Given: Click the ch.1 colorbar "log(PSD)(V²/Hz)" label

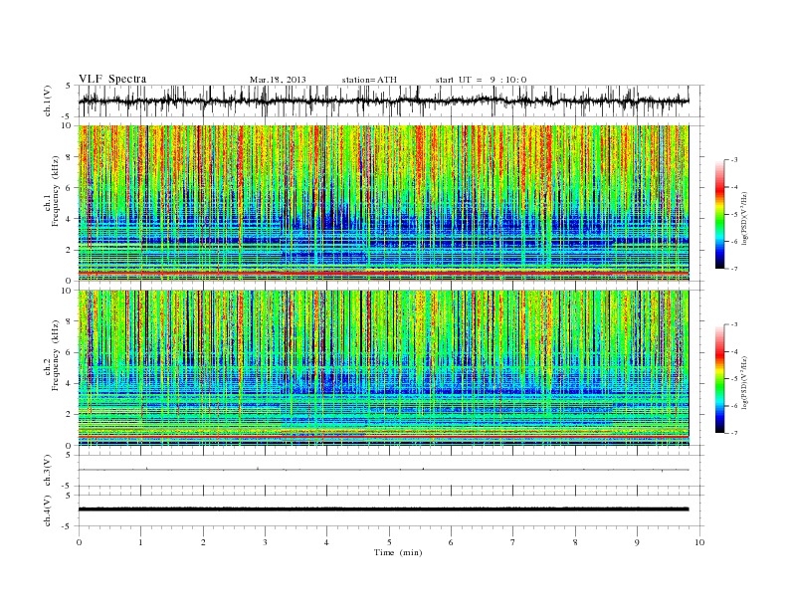Looking at the screenshot, I should 745,219.
